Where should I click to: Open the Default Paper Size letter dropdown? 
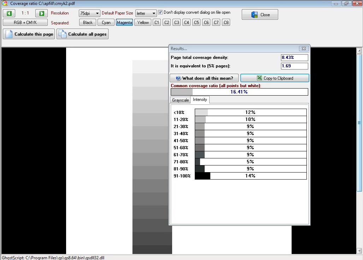pyautogui.click(x=146, y=13)
